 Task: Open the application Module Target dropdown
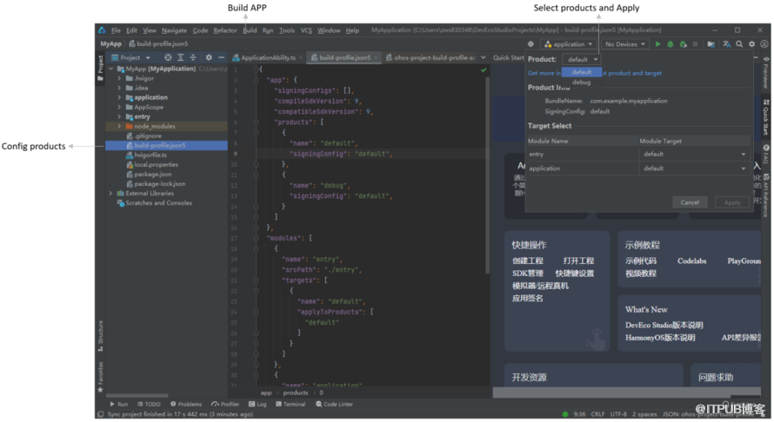pos(695,168)
